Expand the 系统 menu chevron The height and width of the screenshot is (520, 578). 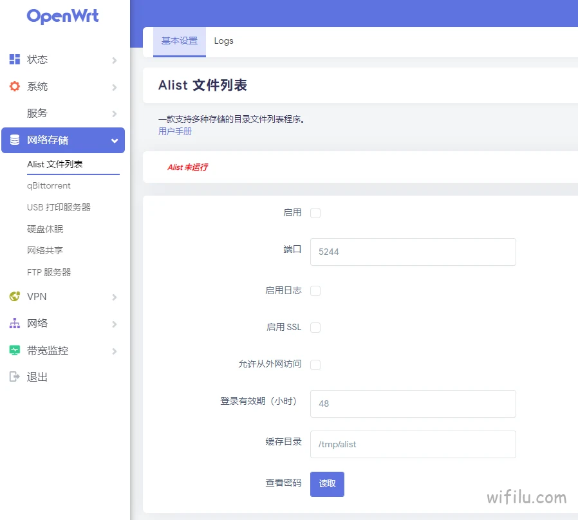115,88
